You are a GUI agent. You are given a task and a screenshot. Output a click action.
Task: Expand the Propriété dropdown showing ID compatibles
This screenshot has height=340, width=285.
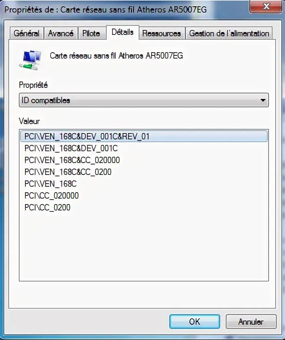point(144,100)
